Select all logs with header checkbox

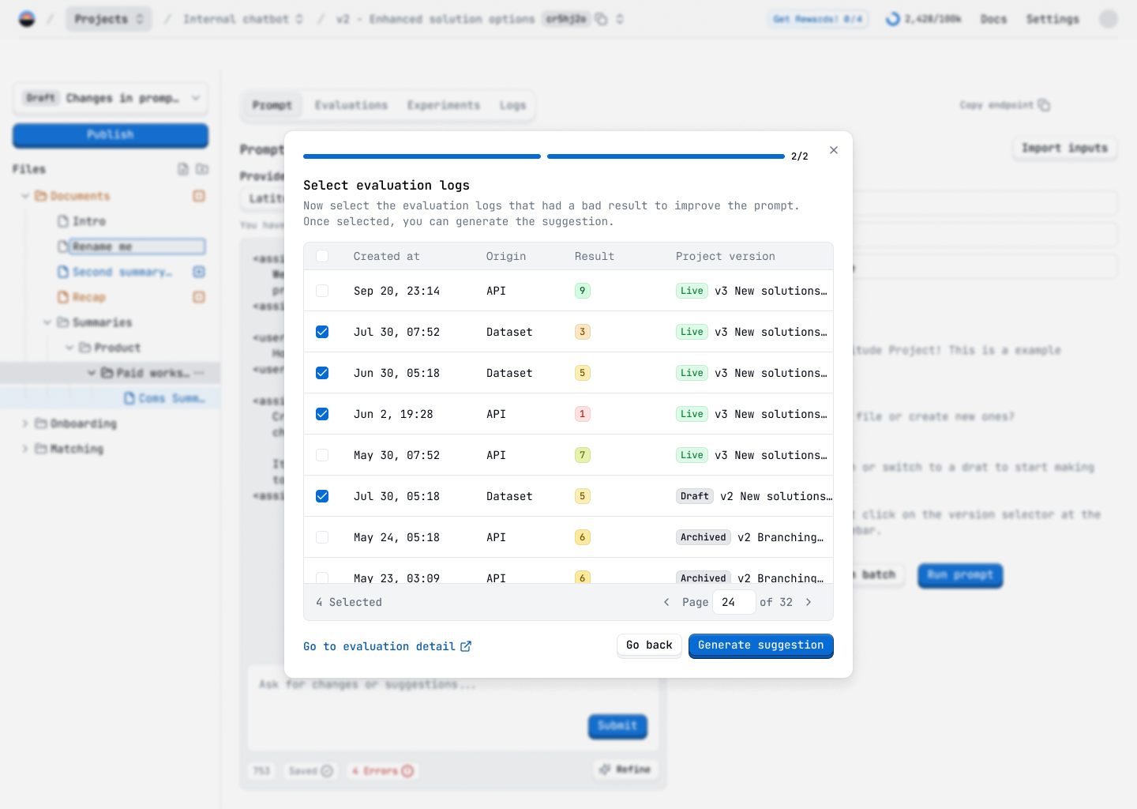[322, 256]
